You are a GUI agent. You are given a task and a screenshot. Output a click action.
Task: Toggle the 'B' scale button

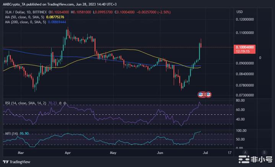264,152
